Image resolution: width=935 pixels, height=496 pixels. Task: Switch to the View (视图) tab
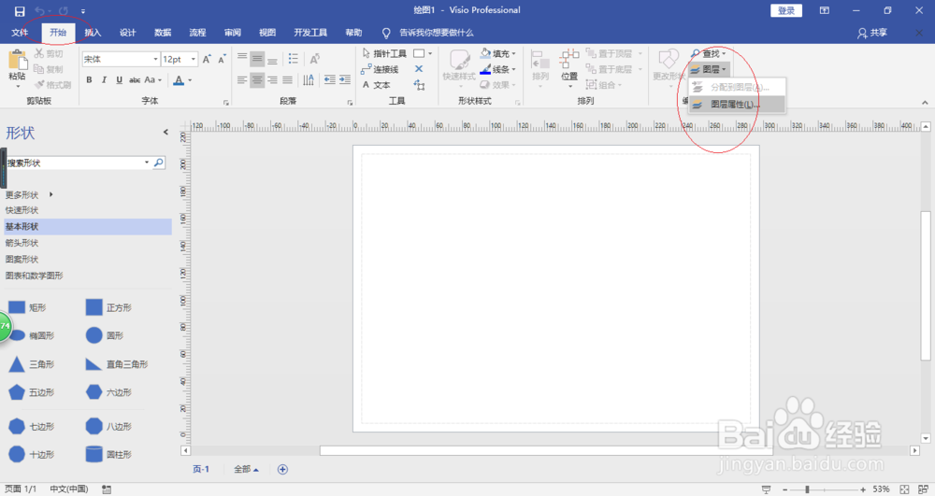pyautogui.click(x=267, y=33)
